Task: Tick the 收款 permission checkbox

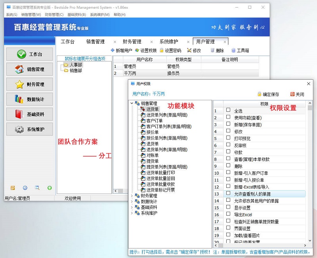Action: [228, 151]
